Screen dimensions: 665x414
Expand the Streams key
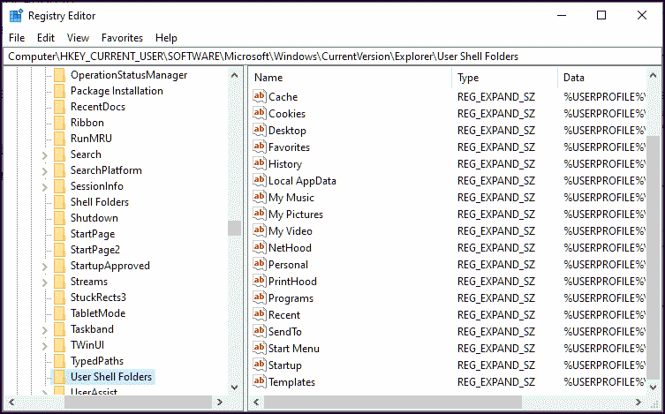[x=45, y=282]
